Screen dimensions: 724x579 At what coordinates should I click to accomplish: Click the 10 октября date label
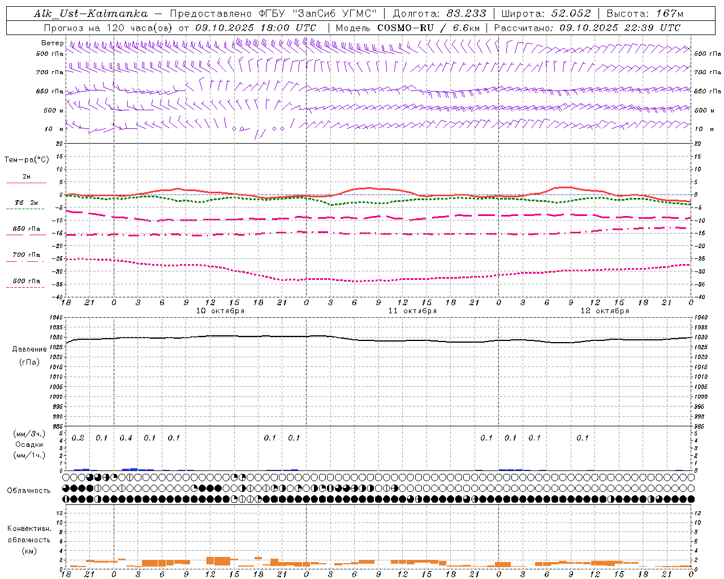[x=220, y=311]
